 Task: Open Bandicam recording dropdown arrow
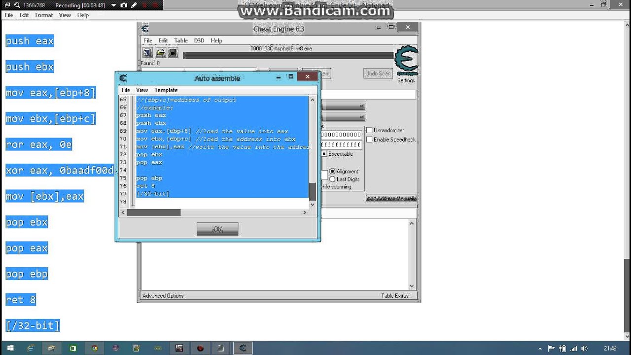tap(114, 5)
